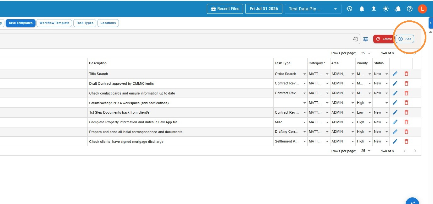Edit the Check contact cards row
Image resolution: width=433 pixels, height=204 pixels.
(395, 93)
